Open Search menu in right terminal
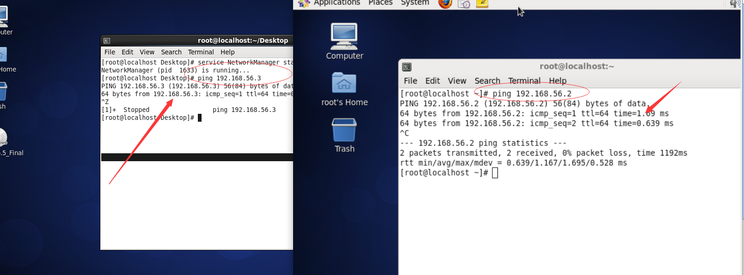 pos(487,81)
